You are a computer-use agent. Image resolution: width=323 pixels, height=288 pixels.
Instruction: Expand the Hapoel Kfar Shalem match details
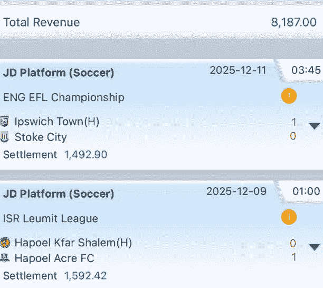pos(315,247)
